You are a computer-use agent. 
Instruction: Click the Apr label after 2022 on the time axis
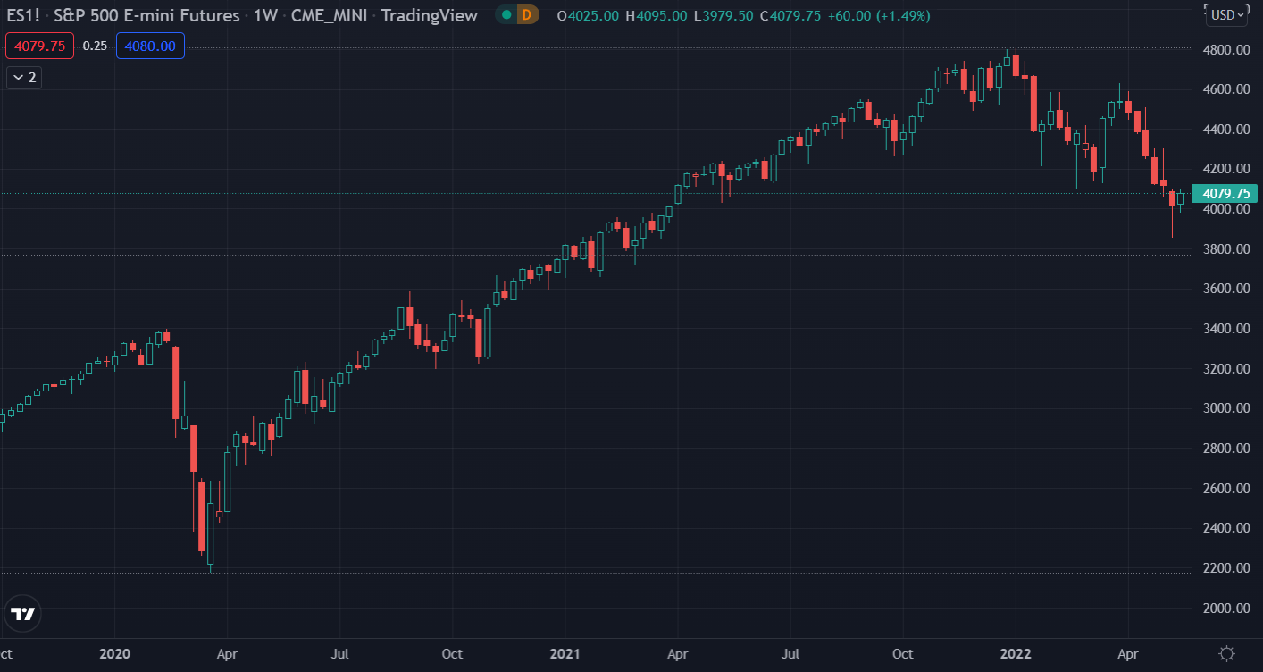point(1128,654)
